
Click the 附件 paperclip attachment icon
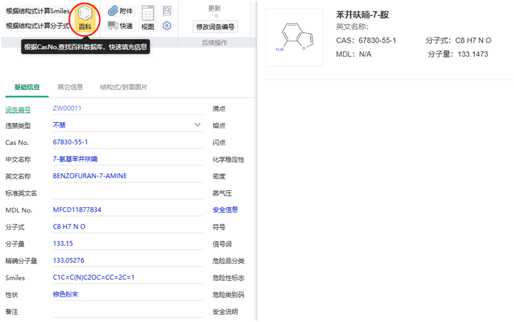click(x=113, y=11)
